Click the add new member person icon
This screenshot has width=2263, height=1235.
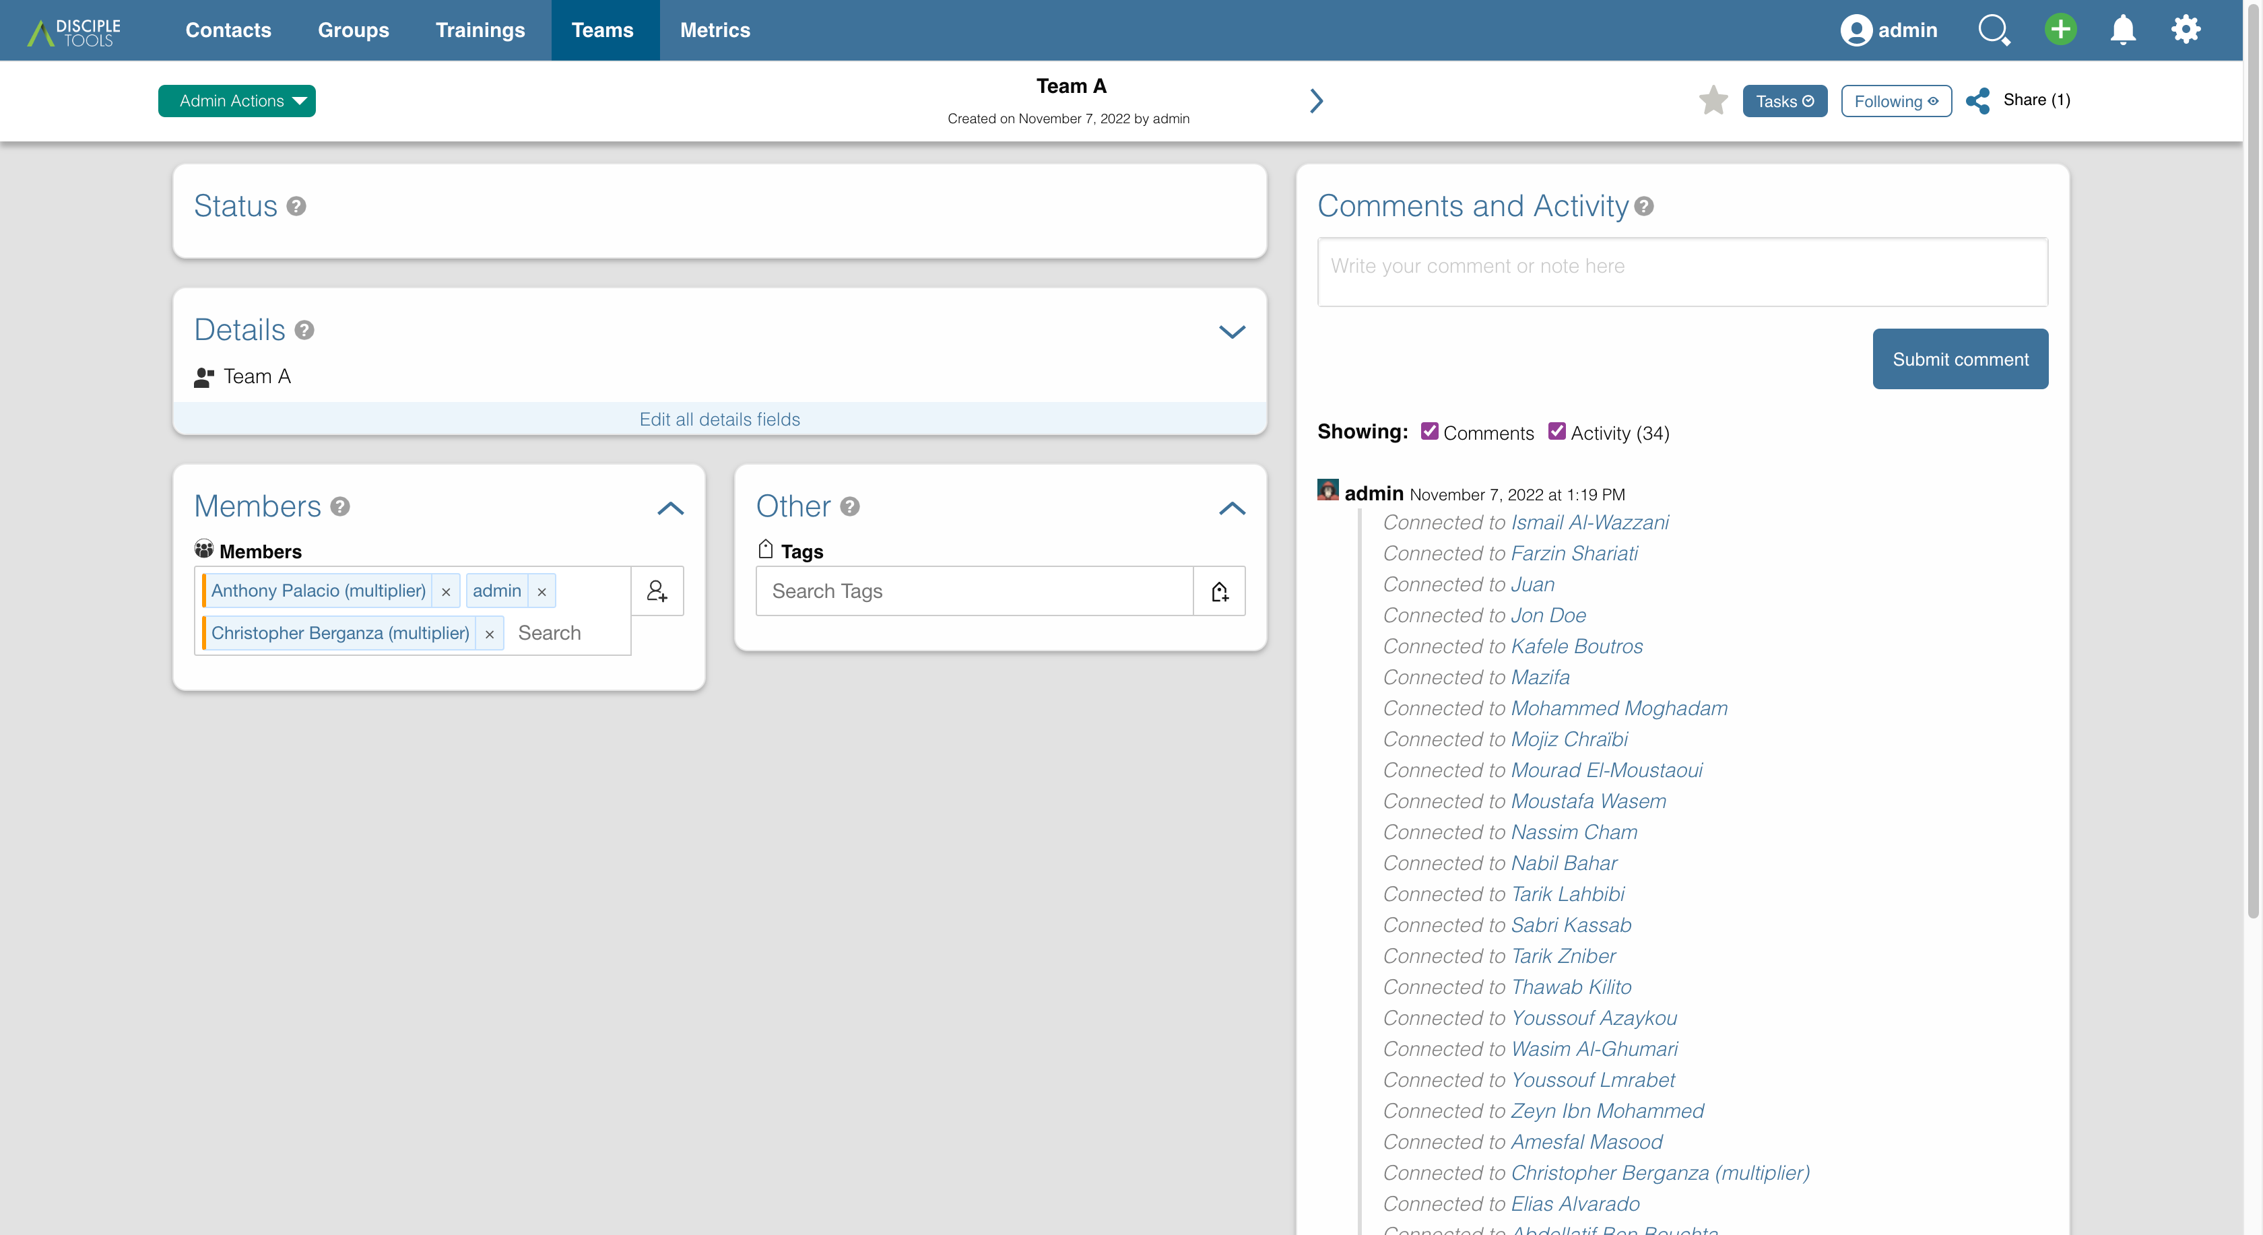657,591
